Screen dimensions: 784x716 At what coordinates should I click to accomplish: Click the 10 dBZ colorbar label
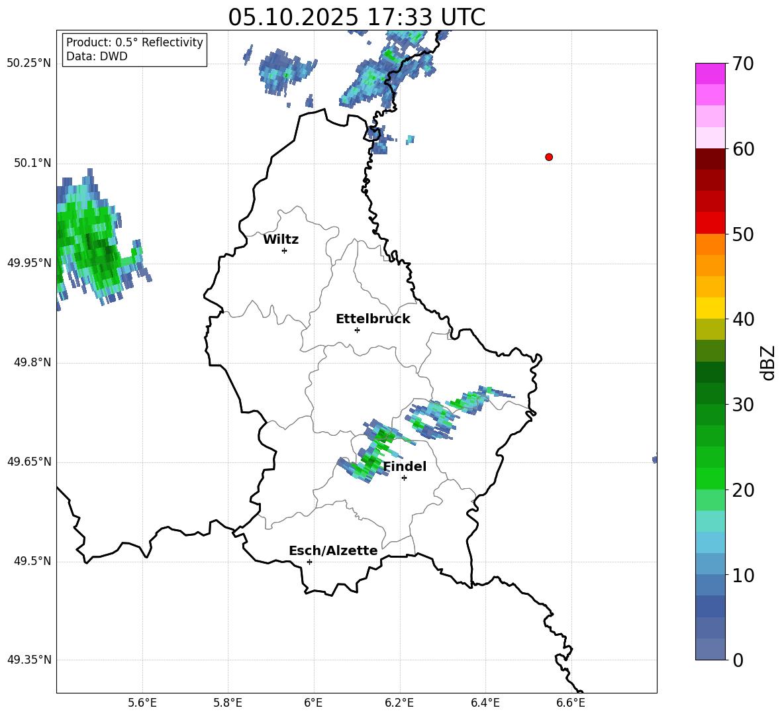[743, 575]
